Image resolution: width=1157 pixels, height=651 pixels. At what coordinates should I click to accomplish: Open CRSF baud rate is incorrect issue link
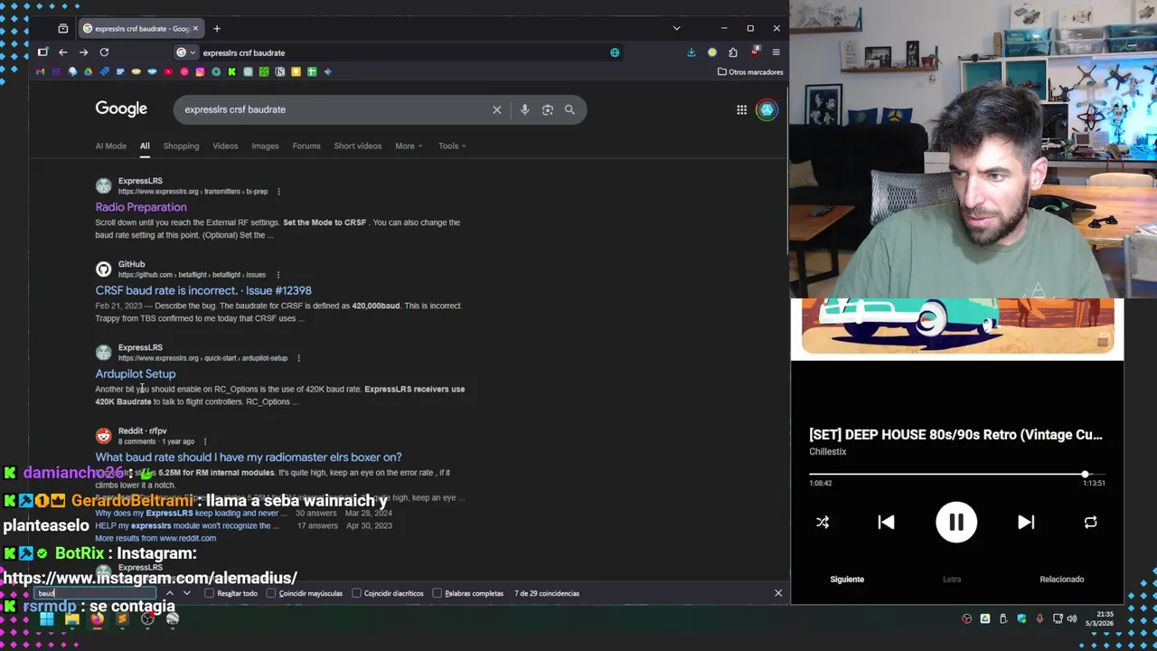pyautogui.click(x=203, y=290)
